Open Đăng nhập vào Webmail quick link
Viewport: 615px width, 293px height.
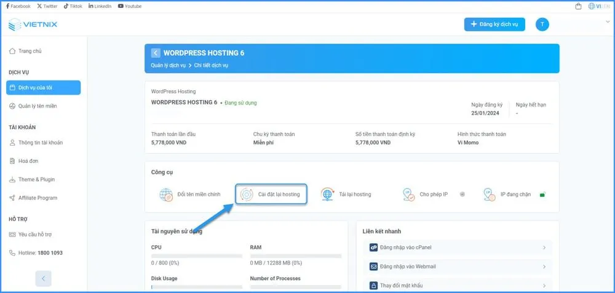458,267
